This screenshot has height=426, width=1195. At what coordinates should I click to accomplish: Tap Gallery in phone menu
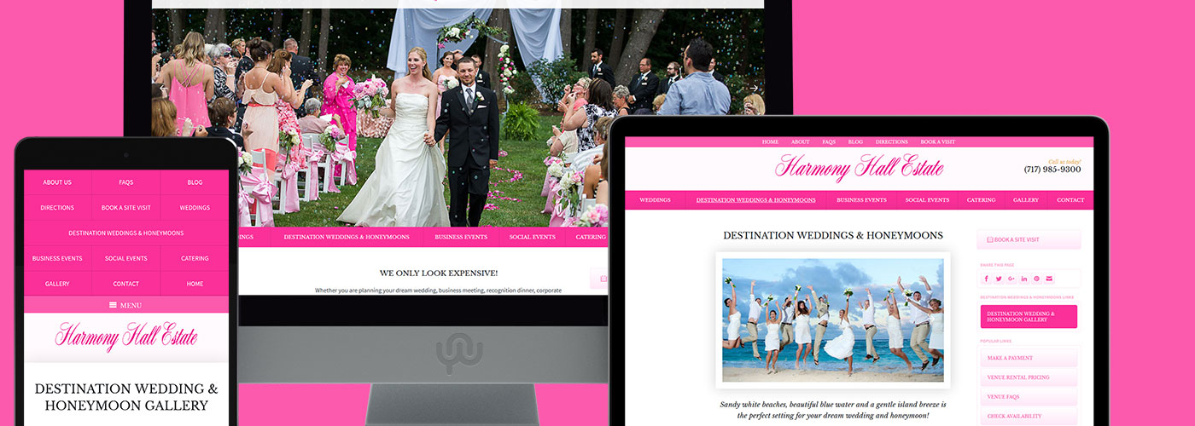[x=57, y=284]
